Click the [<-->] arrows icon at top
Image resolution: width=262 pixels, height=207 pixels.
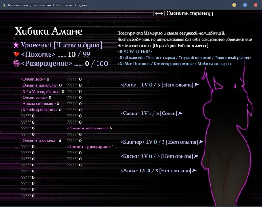(159, 13)
